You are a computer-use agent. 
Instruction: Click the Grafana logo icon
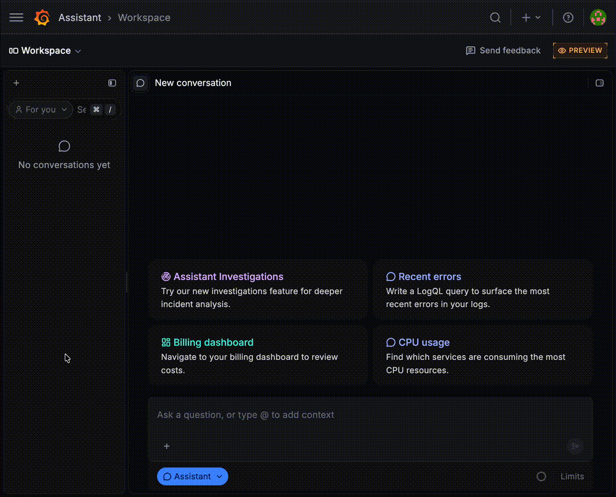click(42, 18)
